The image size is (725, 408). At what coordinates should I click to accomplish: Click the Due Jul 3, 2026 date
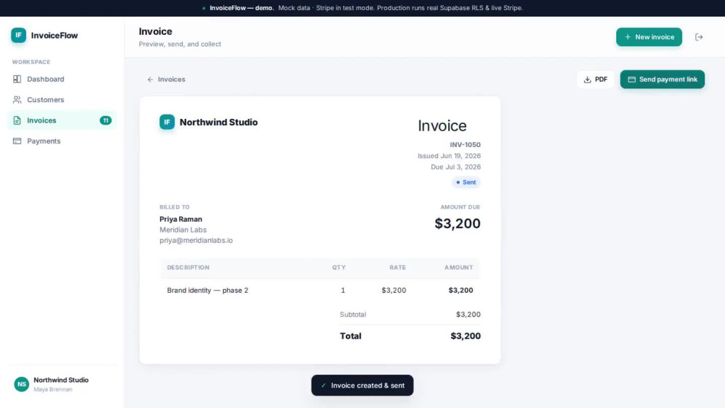[x=455, y=167]
